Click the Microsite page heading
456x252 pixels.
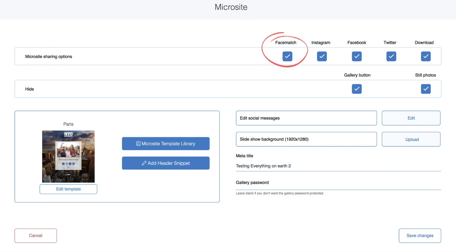(231, 7)
